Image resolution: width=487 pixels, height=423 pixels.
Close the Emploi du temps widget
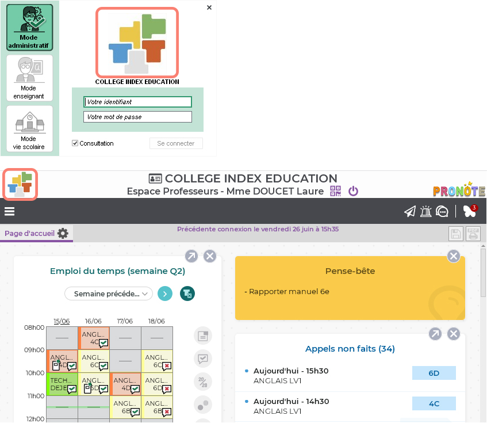[x=210, y=257]
